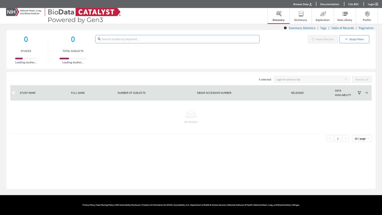Focus the Search studies by keyword field
Viewport: 382px width, 215px height.
[x=177, y=39]
